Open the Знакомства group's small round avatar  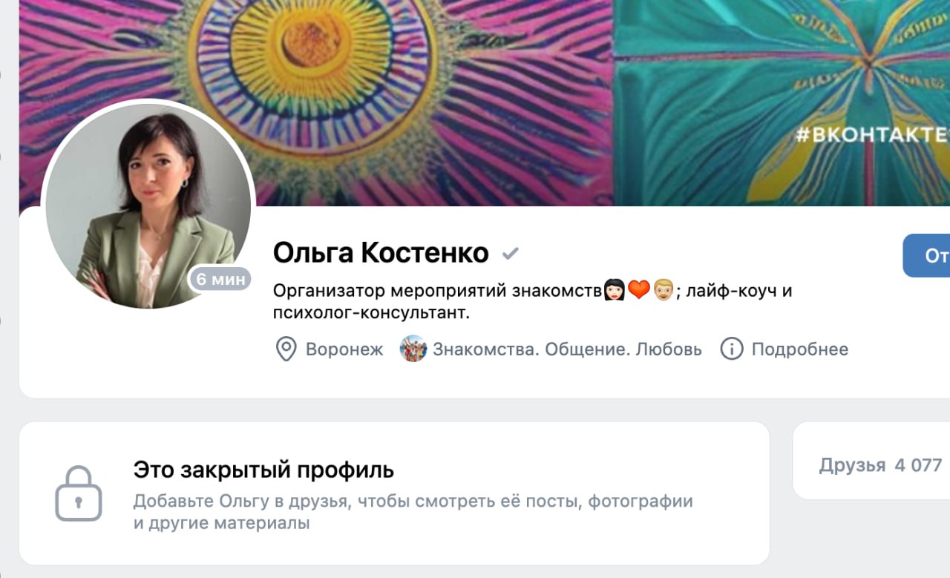click(x=413, y=349)
